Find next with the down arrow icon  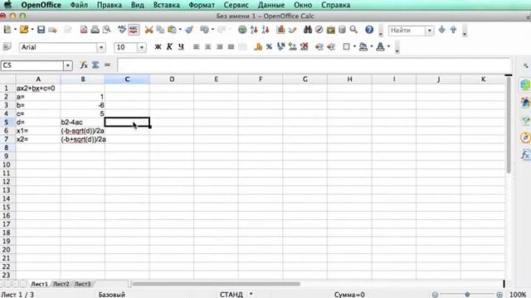pyautogui.click(x=441, y=30)
